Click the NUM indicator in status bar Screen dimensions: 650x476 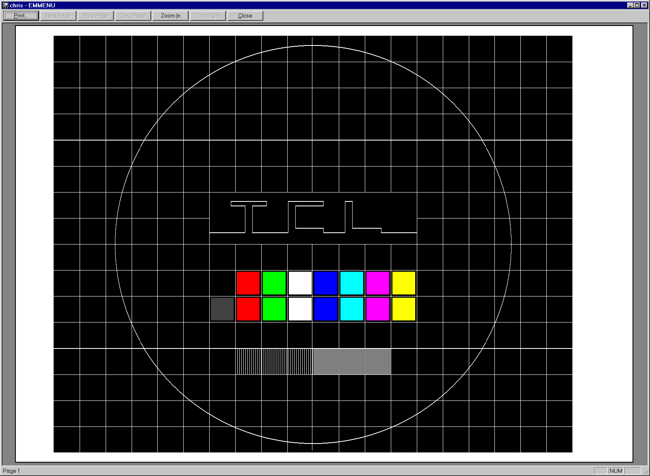pyautogui.click(x=616, y=471)
